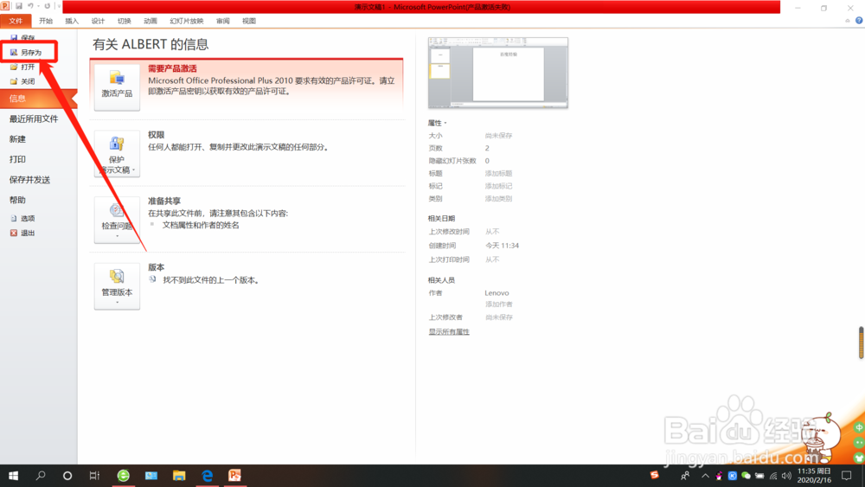The width and height of the screenshot is (865, 487).
Task: Click the QQ penguin tray icon
Action: pyautogui.click(x=719, y=476)
